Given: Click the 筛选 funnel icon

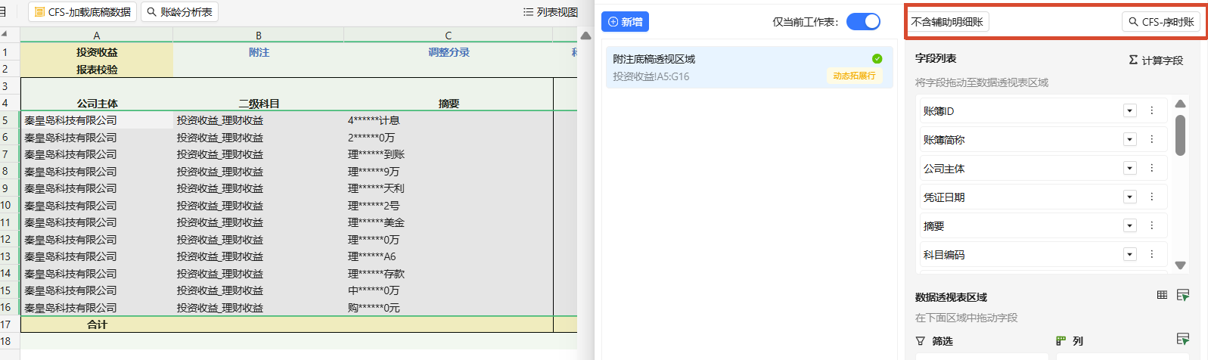Looking at the screenshot, I should [x=921, y=341].
